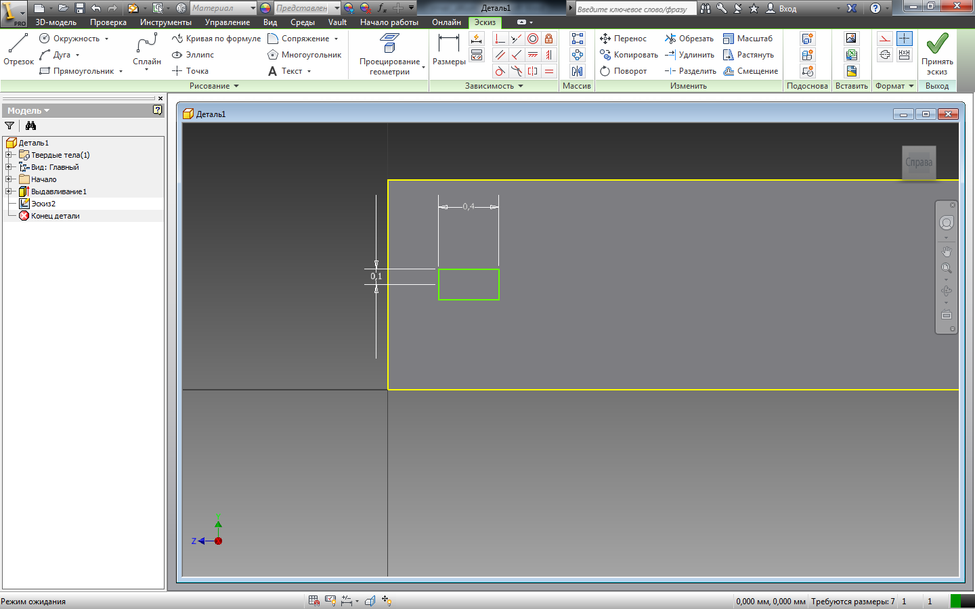
Task: Click Принять эскиз to finish sketch
Action: click(x=937, y=54)
